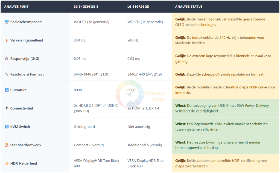Click the blue icon beside Curvature

coord(7,90)
